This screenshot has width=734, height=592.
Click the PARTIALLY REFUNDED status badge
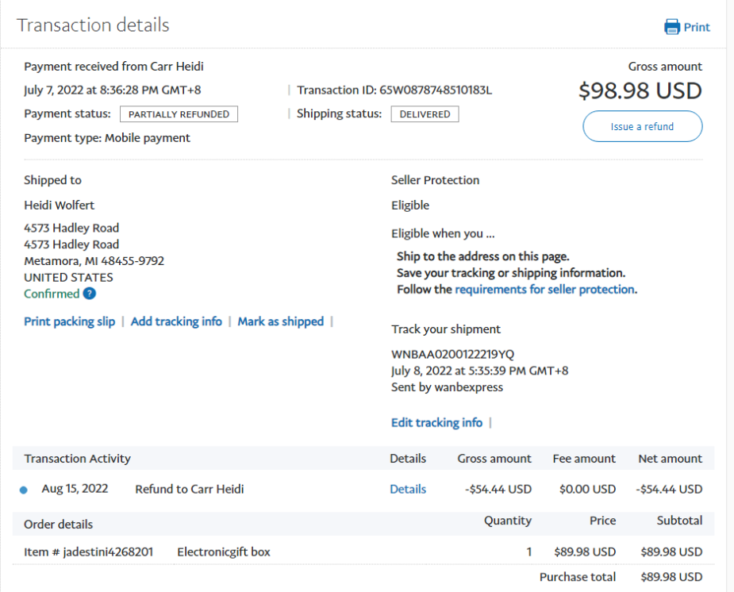179,114
